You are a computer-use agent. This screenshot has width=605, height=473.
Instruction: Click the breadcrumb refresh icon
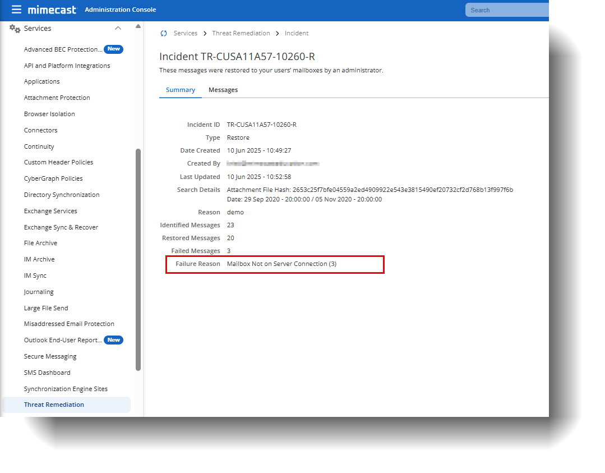coord(164,34)
